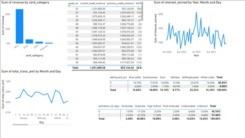Click the Graduate column header

point(140,106)
